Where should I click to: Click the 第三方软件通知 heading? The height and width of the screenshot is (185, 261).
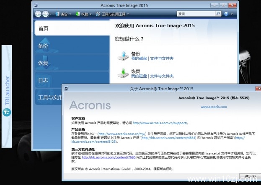83,149
